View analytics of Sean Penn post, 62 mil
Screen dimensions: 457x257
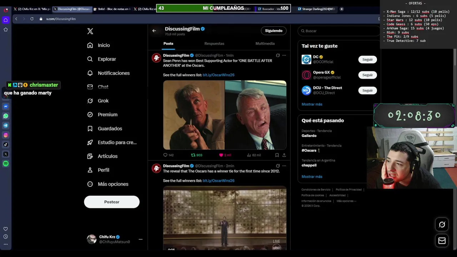(x=254, y=155)
